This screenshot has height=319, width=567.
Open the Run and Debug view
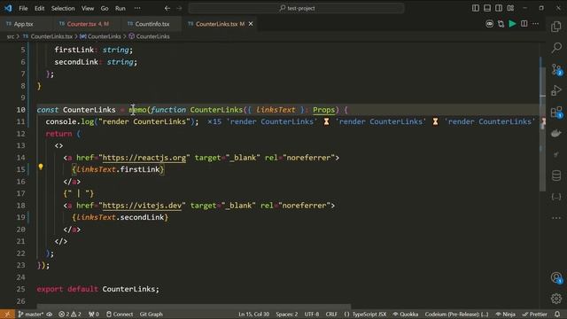click(556, 90)
